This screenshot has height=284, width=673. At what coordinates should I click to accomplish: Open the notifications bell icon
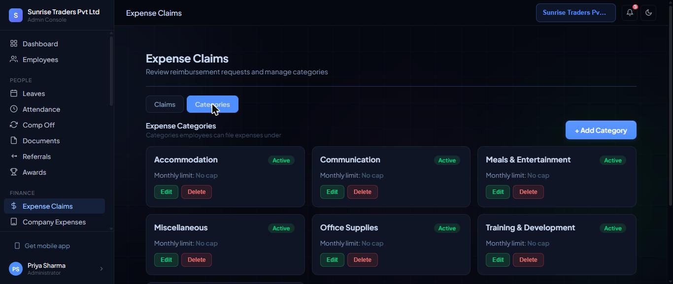[630, 13]
